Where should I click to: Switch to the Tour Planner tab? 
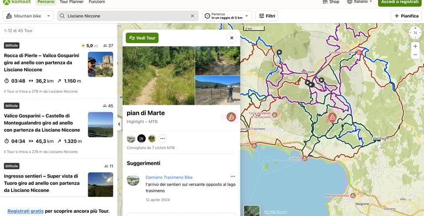(71, 2)
